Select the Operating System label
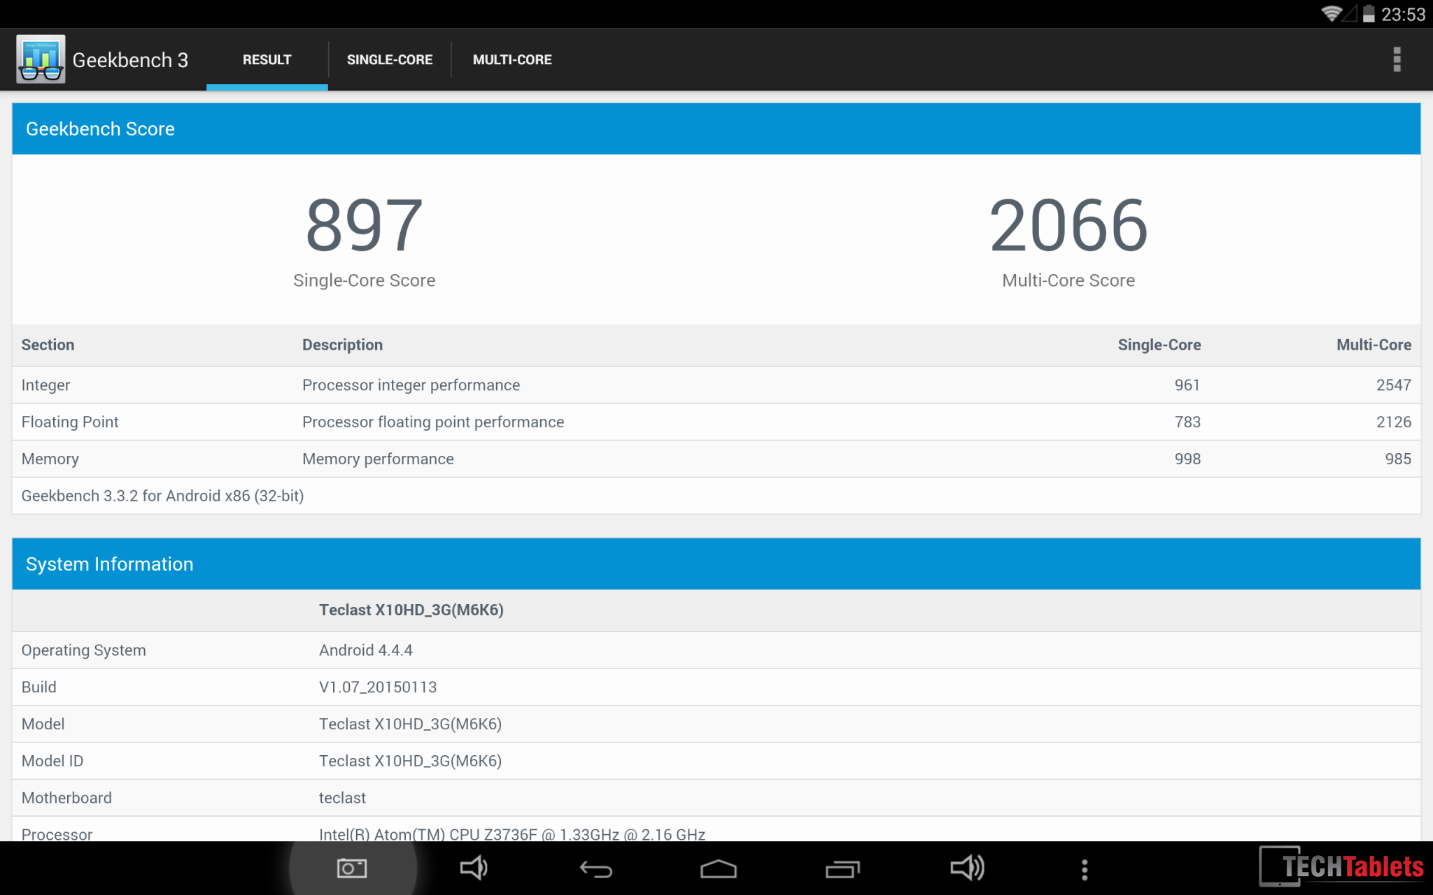 click(x=84, y=650)
